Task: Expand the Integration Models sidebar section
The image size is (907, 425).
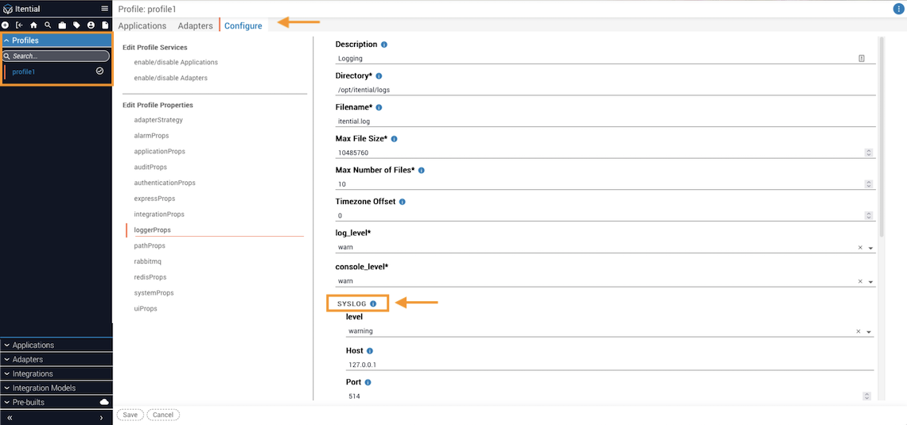Action: coord(56,388)
